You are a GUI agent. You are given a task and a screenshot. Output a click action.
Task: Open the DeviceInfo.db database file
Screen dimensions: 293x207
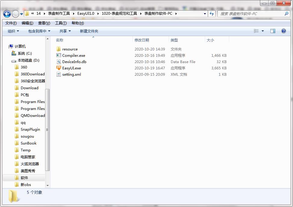pos(74,62)
